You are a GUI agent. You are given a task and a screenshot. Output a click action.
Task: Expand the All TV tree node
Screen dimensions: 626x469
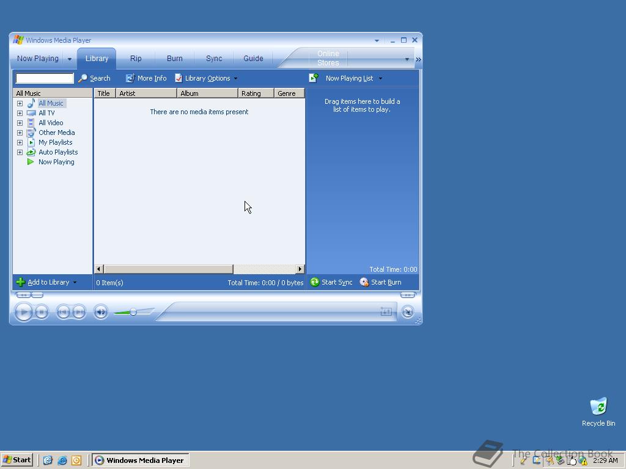click(20, 113)
